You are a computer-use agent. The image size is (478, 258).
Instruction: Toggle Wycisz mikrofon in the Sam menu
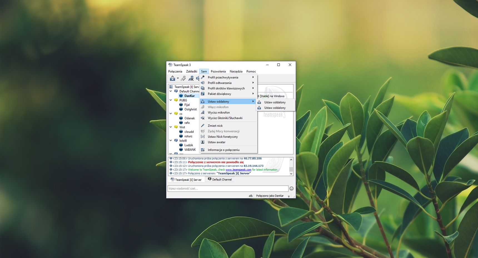click(x=228, y=113)
